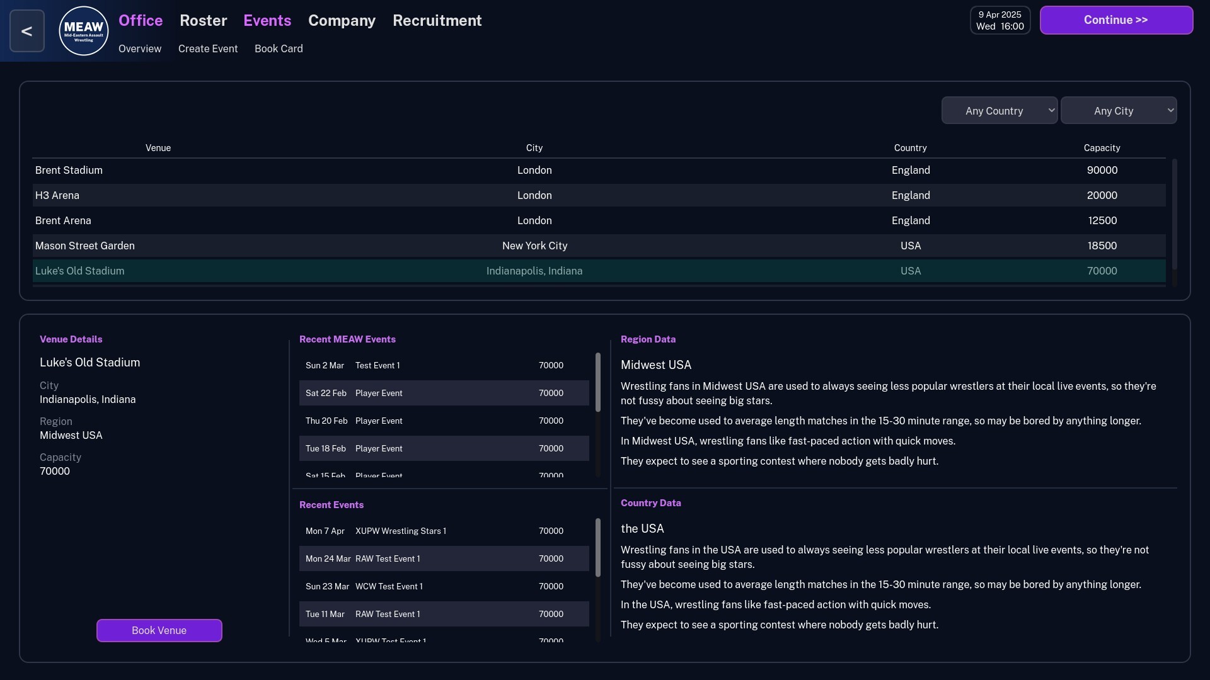Switch to the Roster tab
Image resolution: width=1210 pixels, height=680 pixels.
click(x=203, y=20)
